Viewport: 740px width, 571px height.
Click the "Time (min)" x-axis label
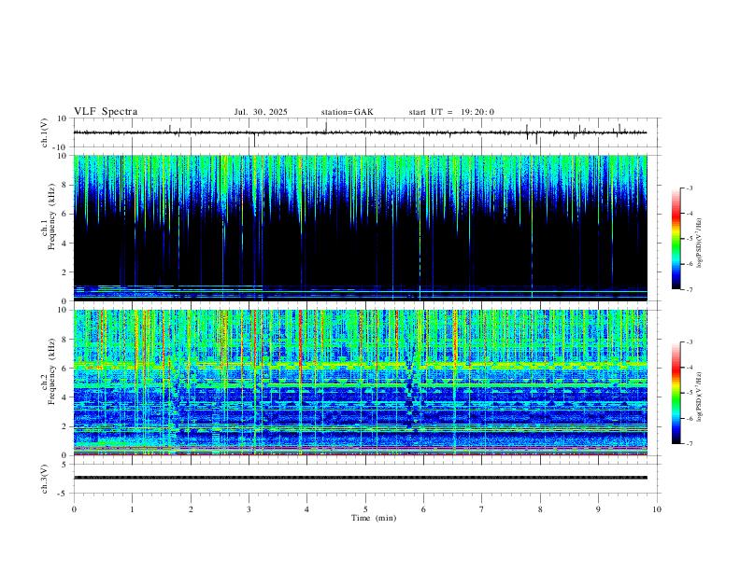click(x=374, y=518)
